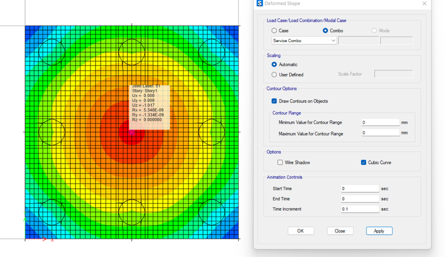Click the Uz = -1.017 value in tooltip
Screen dimensions: 445x257
(144, 105)
